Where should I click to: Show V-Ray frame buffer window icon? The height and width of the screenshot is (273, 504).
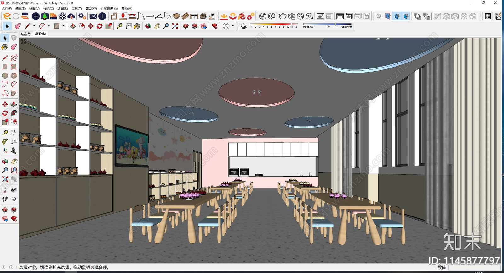tap(340, 16)
